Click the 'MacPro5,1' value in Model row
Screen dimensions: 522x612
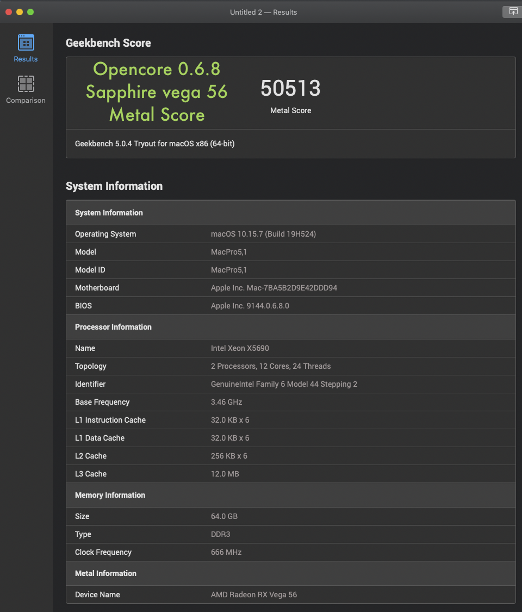tap(228, 252)
